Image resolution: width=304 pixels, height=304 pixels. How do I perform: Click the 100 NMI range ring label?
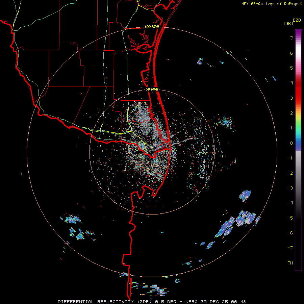coord(152,27)
